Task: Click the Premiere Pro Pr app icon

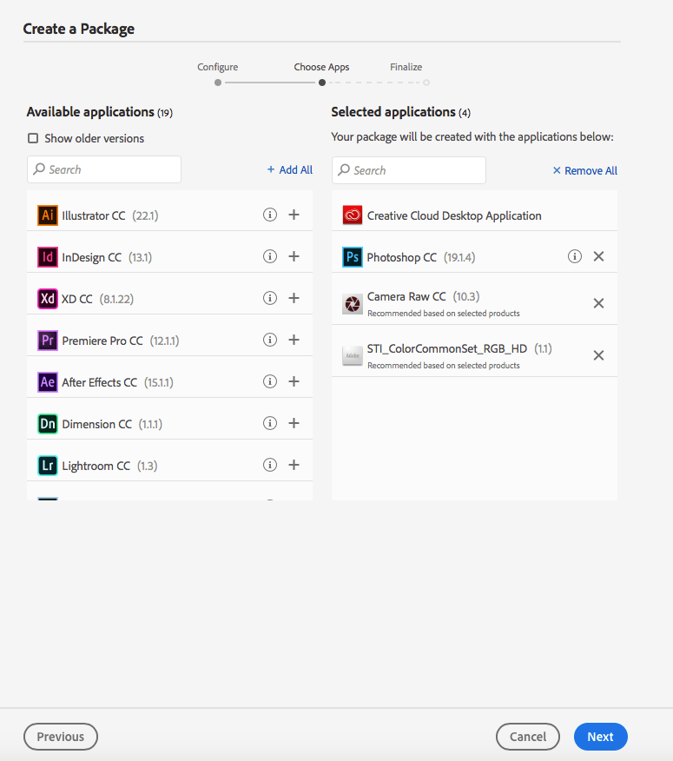Action: 48,341
